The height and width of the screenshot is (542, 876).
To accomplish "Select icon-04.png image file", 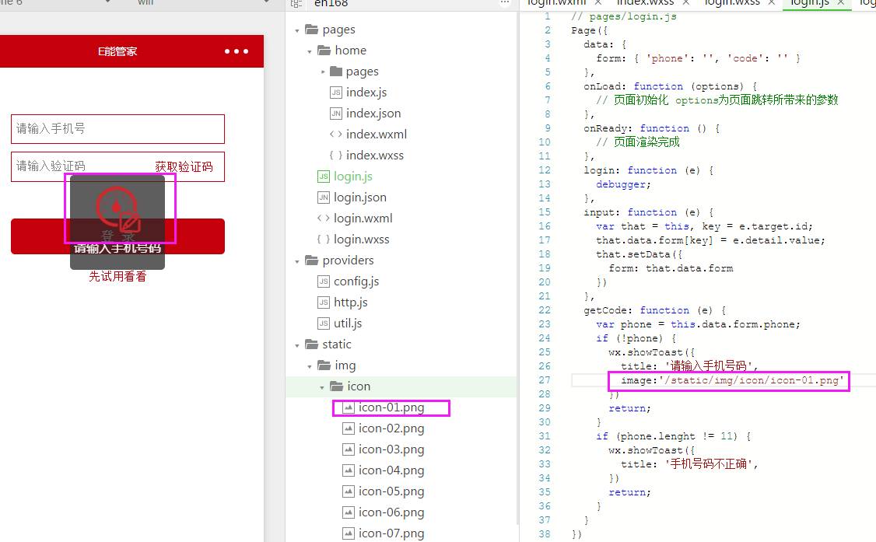I will point(391,470).
